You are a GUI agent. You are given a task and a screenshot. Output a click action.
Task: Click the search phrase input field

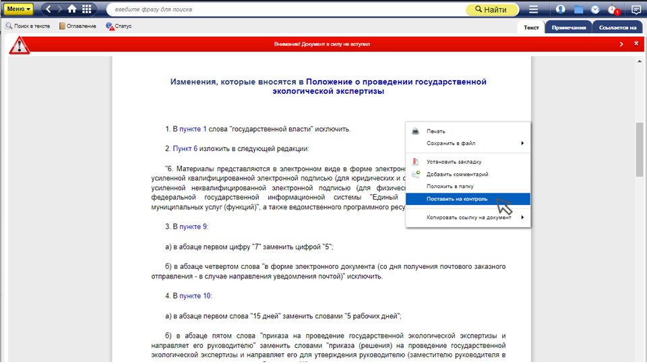pos(283,9)
